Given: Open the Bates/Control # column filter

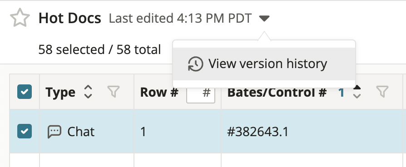Looking at the screenshot, I should (x=382, y=92).
